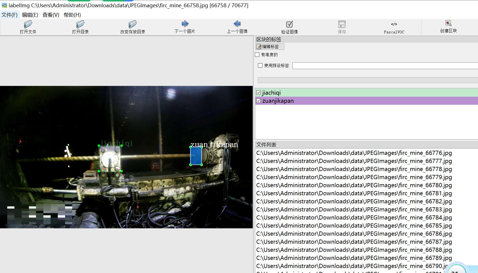Select file firc_mine_66784.jpg in list

pyautogui.click(x=354, y=217)
